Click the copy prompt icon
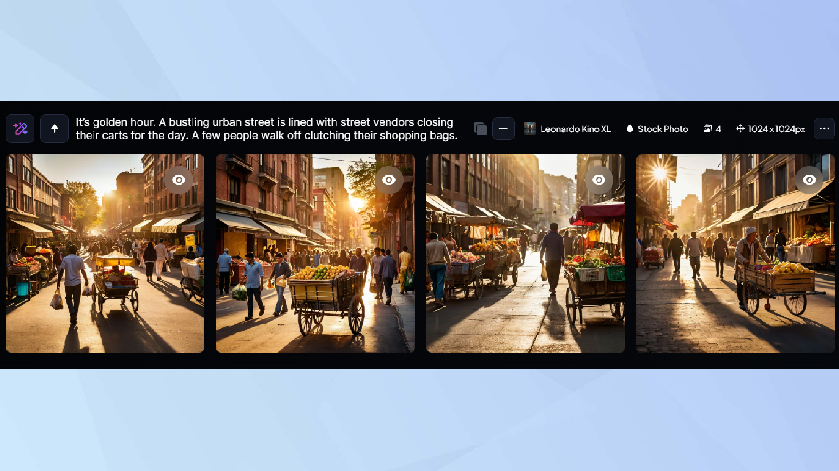The height and width of the screenshot is (471, 839). pyautogui.click(x=480, y=129)
